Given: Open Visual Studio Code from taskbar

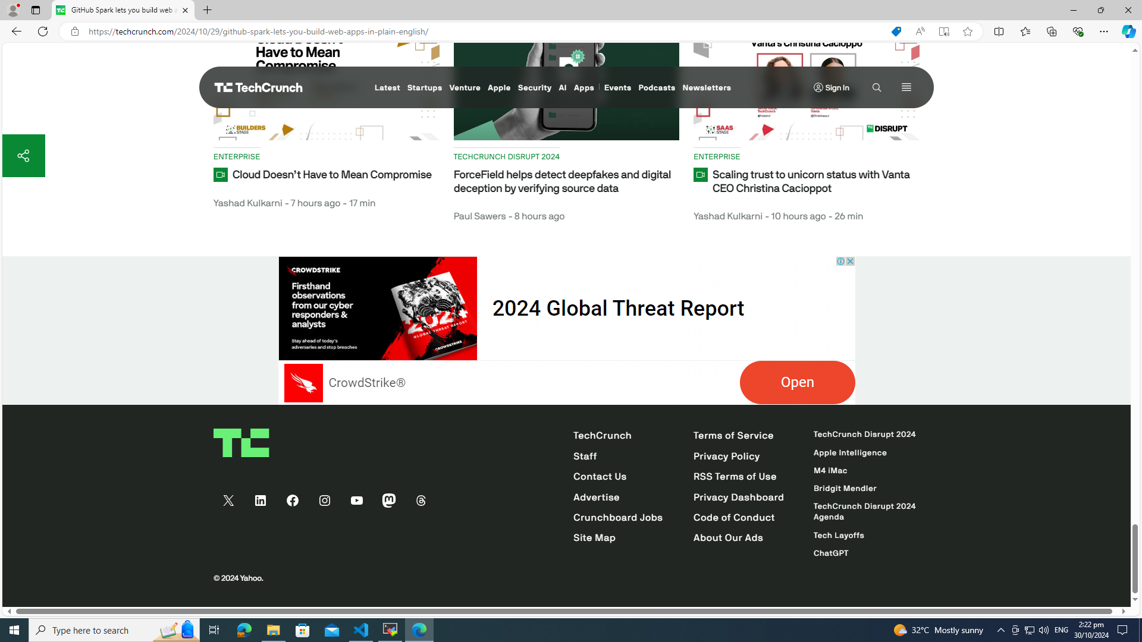Looking at the screenshot, I should click(x=361, y=630).
